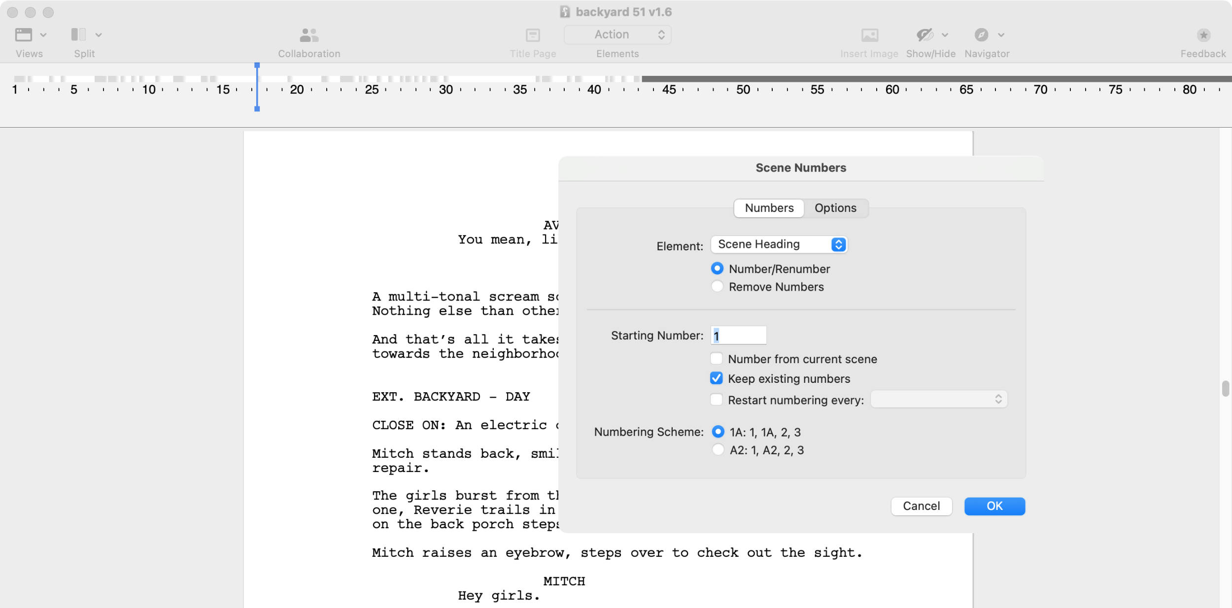
Task: Open the Scene Heading element dropdown
Action: [x=779, y=244]
